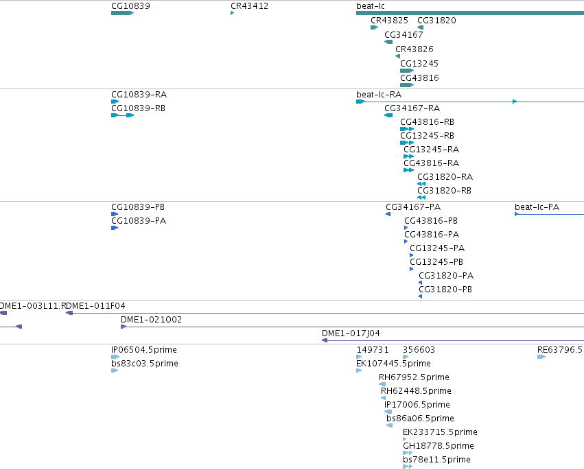This screenshot has width=584, height=470.
Task: Click the IP06504.5prime EST
Action: tap(115, 357)
